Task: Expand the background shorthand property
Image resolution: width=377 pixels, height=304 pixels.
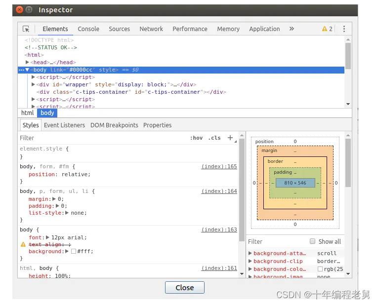Action: 67,251
